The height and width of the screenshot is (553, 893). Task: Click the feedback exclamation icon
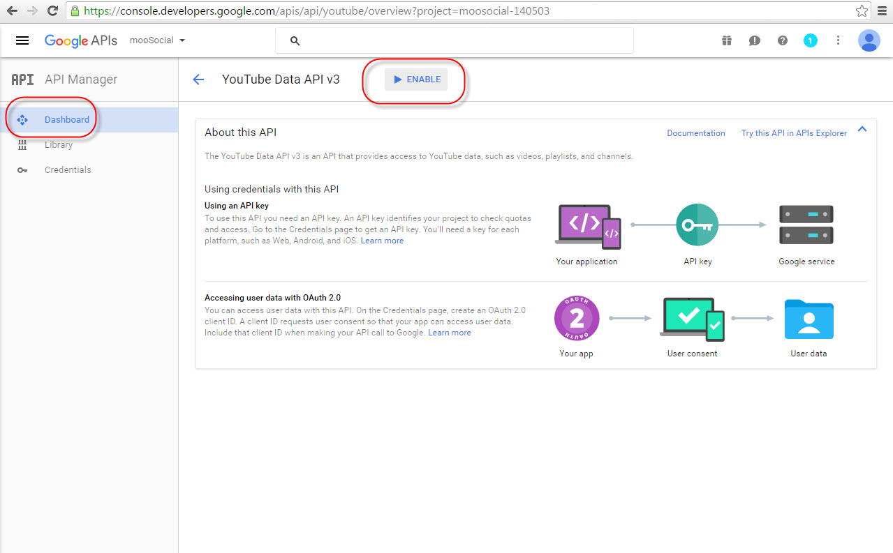[x=754, y=40]
